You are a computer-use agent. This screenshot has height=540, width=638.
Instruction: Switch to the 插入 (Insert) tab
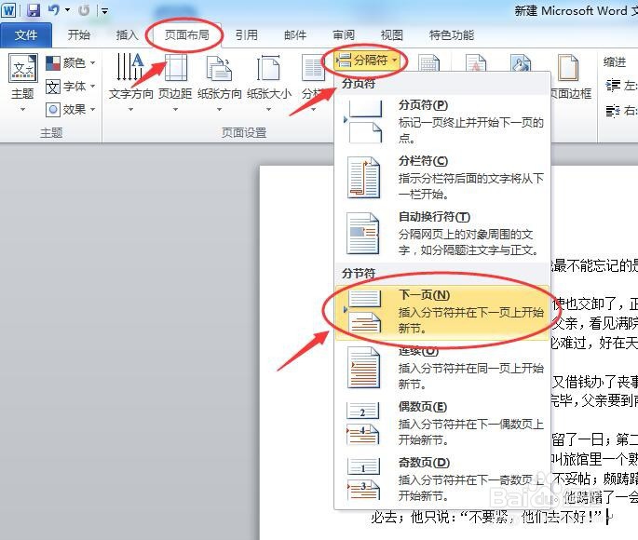127,35
